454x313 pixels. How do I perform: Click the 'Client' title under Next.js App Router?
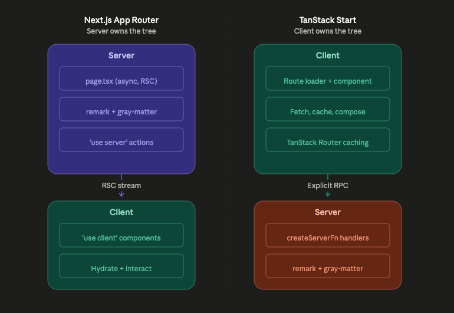pyautogui.click(x=121, y=212)
